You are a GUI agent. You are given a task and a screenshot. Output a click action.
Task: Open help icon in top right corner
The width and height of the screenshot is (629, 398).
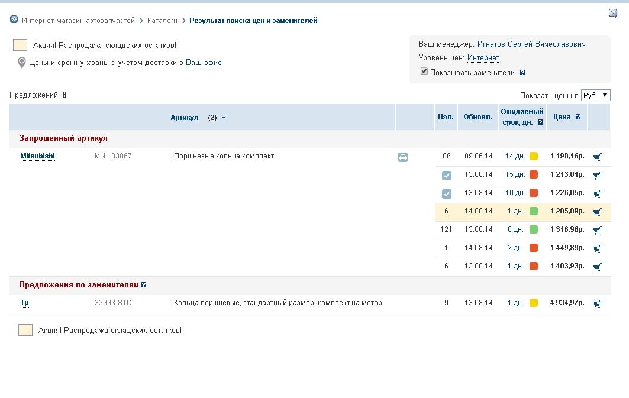613,14
